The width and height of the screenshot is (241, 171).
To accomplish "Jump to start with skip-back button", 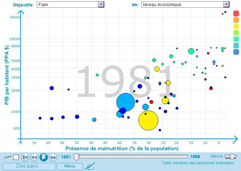I will click(x=25, y=157).
